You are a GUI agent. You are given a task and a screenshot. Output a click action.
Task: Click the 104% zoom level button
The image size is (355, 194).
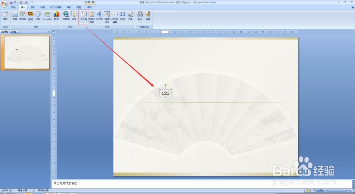click(x=320, y=190)
